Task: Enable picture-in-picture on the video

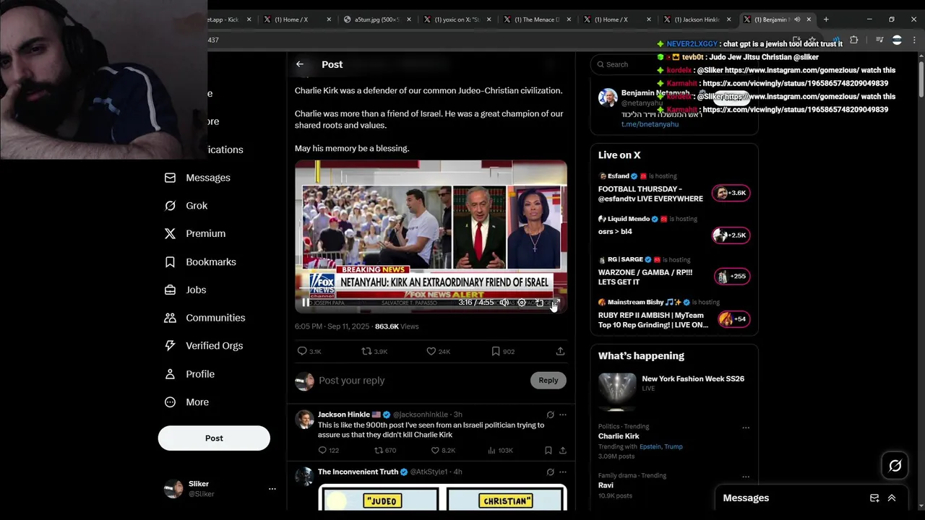Action: click(539, 303)
